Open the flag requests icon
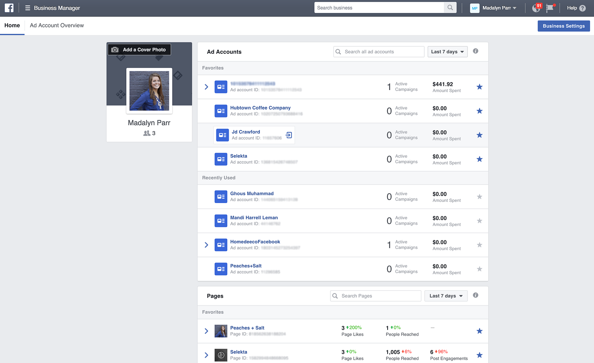 pyautogui.click(x=550, y=8)
